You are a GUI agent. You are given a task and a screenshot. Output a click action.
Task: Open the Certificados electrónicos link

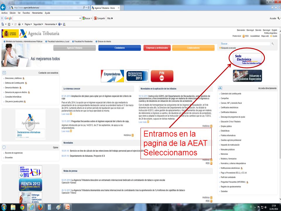229,108
